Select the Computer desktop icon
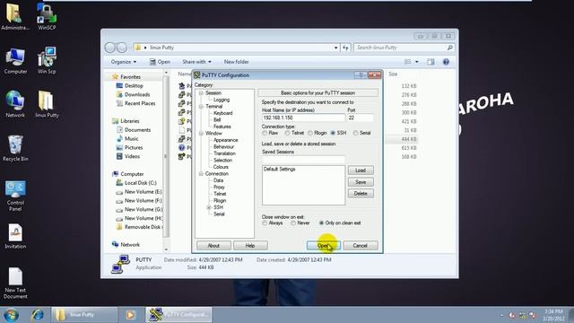Screen dimensions: 574x323 [15, 60]
